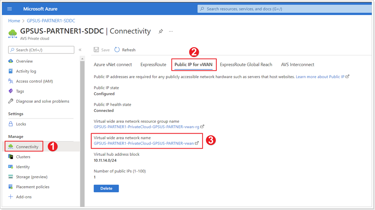Click the Microsoft Azure logo text

(x=40, y=9)
